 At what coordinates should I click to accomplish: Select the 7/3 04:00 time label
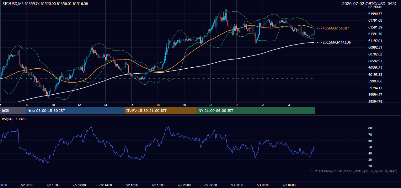(x=289, y=185)
